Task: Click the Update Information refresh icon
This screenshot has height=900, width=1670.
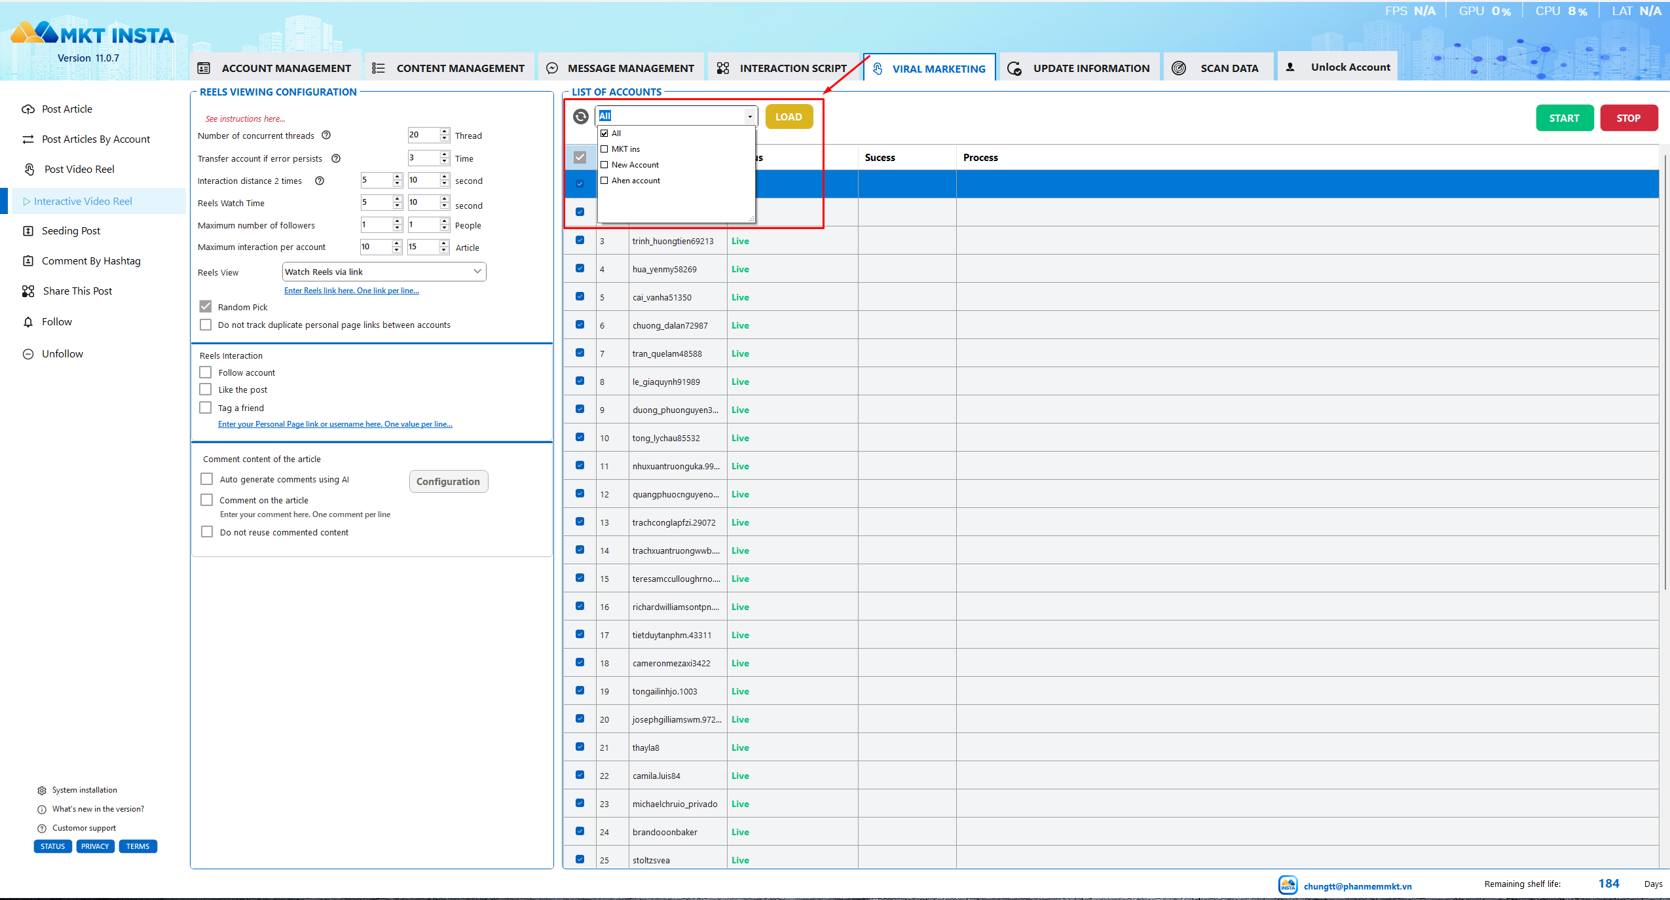Action: [x=1014, y=68]
